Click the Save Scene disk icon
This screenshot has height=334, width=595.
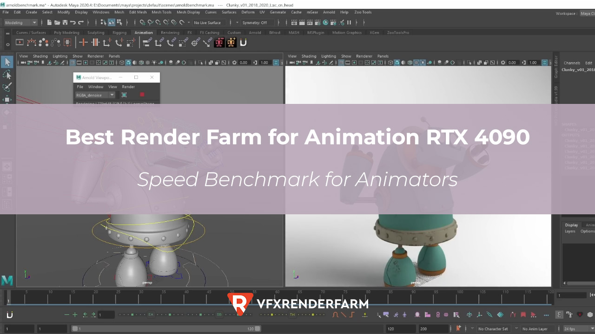coord(65,22)
